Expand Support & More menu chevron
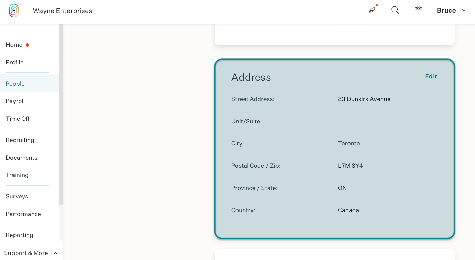Screen dimensions: 475x260 (55, 253)
